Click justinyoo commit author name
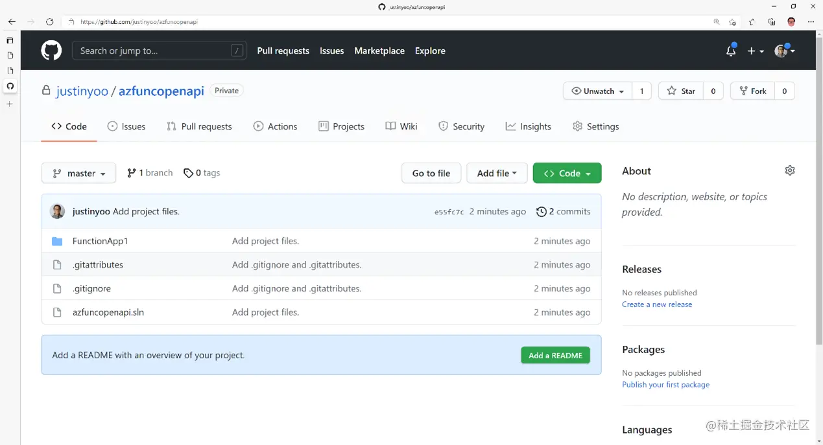823x445 pixels. click(91, 211)
